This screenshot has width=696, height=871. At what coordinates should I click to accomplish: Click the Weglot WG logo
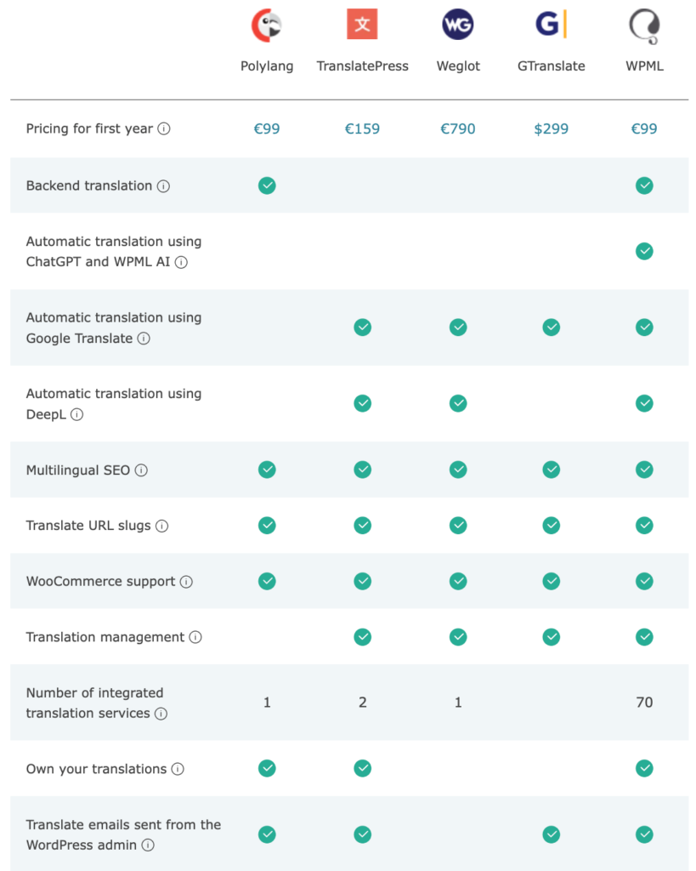pyautogui.click(x=458, y=25)
